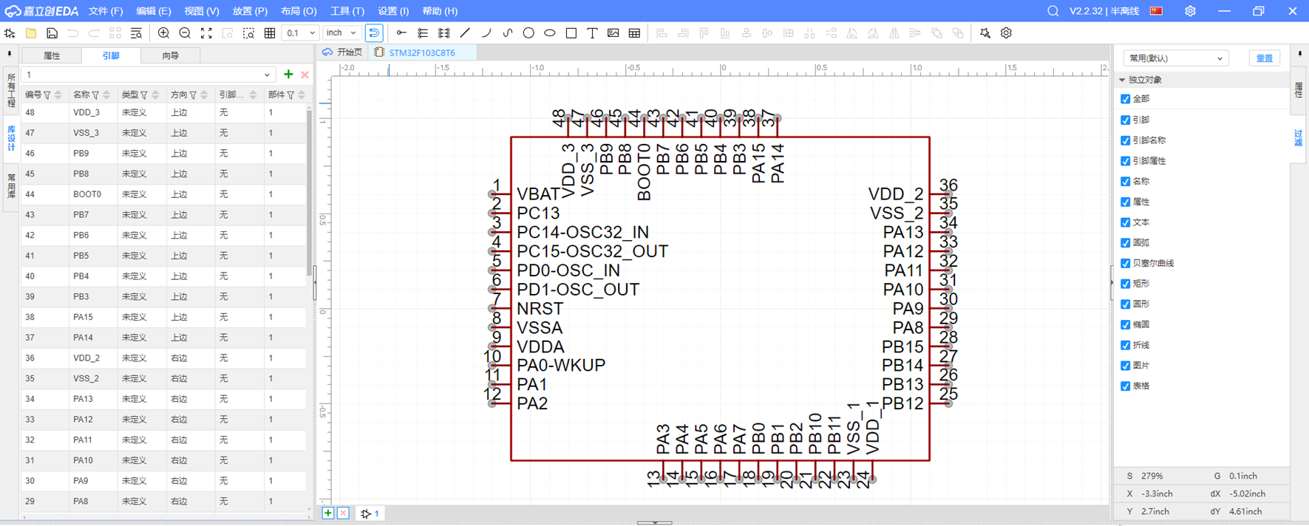Open filter on 名称 column header
The image size is (1309, 526).
[95, 95]
